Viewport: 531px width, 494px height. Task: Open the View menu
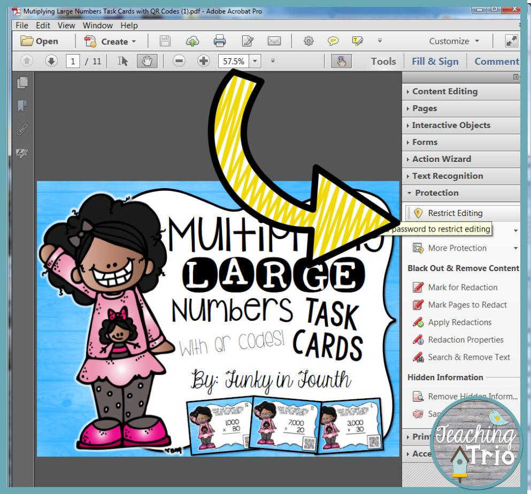click(x=66, y=25)
